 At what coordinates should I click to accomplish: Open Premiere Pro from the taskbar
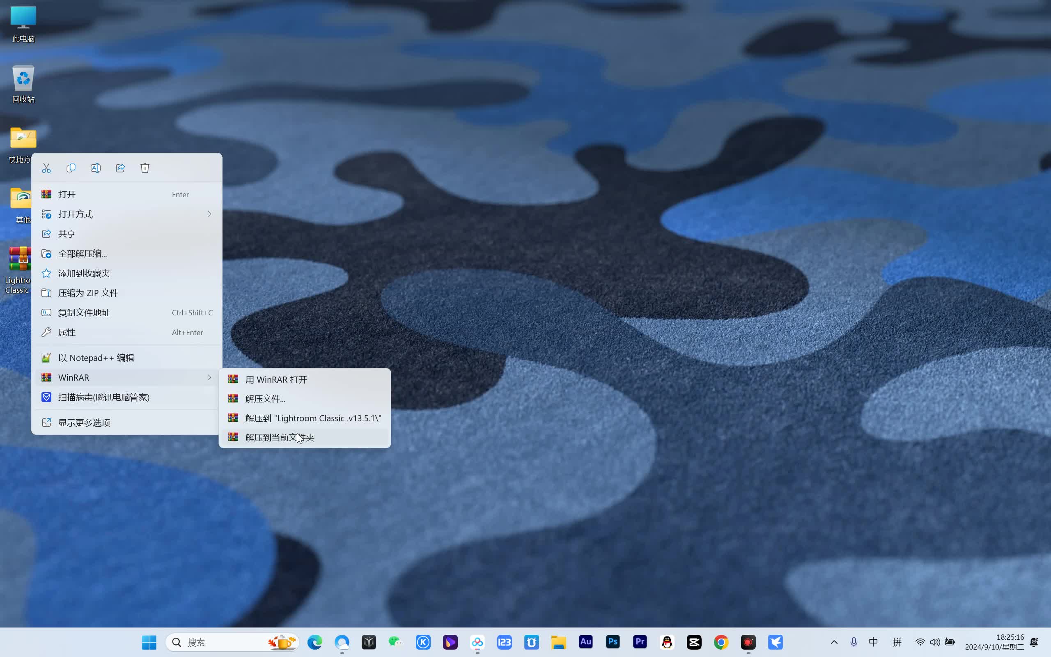[640, 642]
